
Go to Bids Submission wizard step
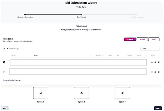click(x=138, y=17)
